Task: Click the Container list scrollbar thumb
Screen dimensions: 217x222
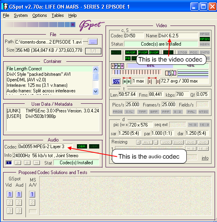Action: pos(96,77)
